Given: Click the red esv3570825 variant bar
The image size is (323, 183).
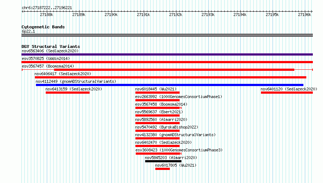Looking at the screenshot, I should click(167, 62).
